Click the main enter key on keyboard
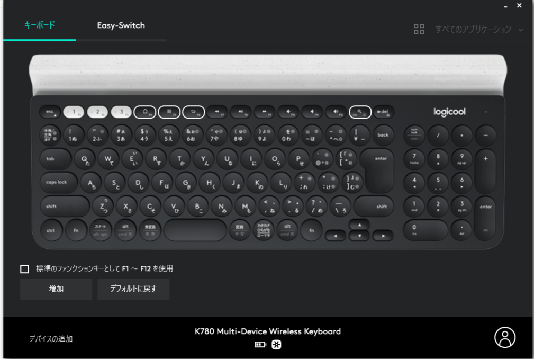This screenshot has width=534, height=359. 379,169
